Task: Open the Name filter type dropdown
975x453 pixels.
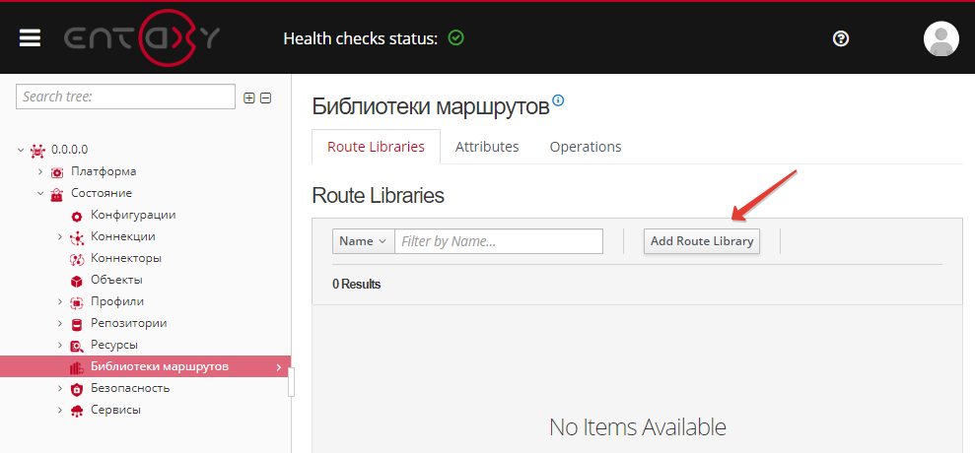Action: click(364, 241)
